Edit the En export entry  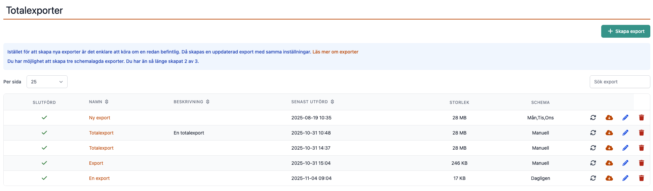pos(625,178)
